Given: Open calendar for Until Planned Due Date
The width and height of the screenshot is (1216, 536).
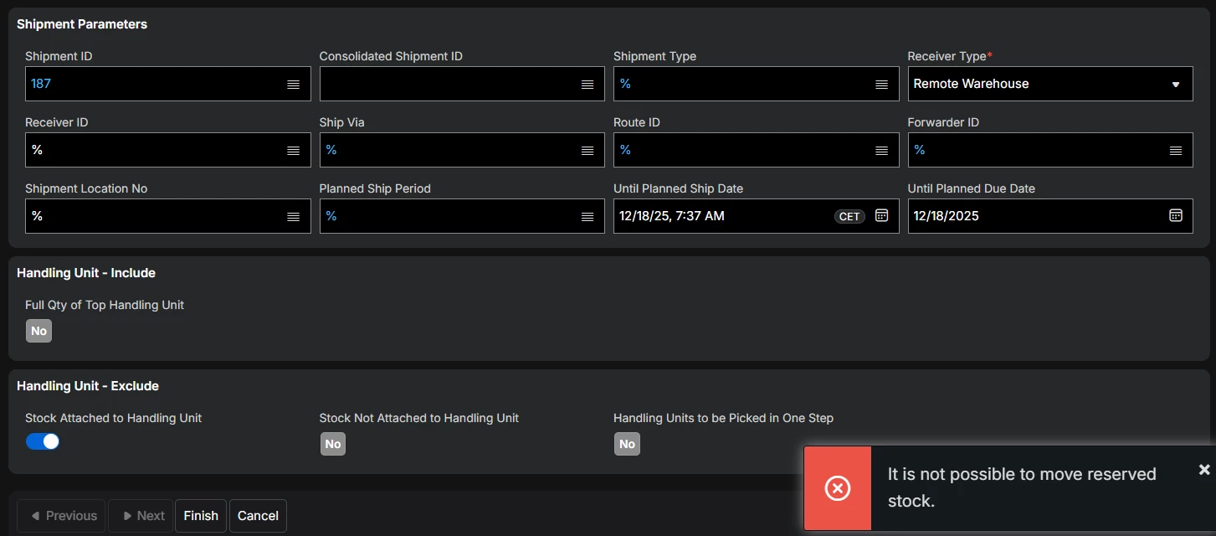Looking at the screenshot, I should (x=1176, y=215).
